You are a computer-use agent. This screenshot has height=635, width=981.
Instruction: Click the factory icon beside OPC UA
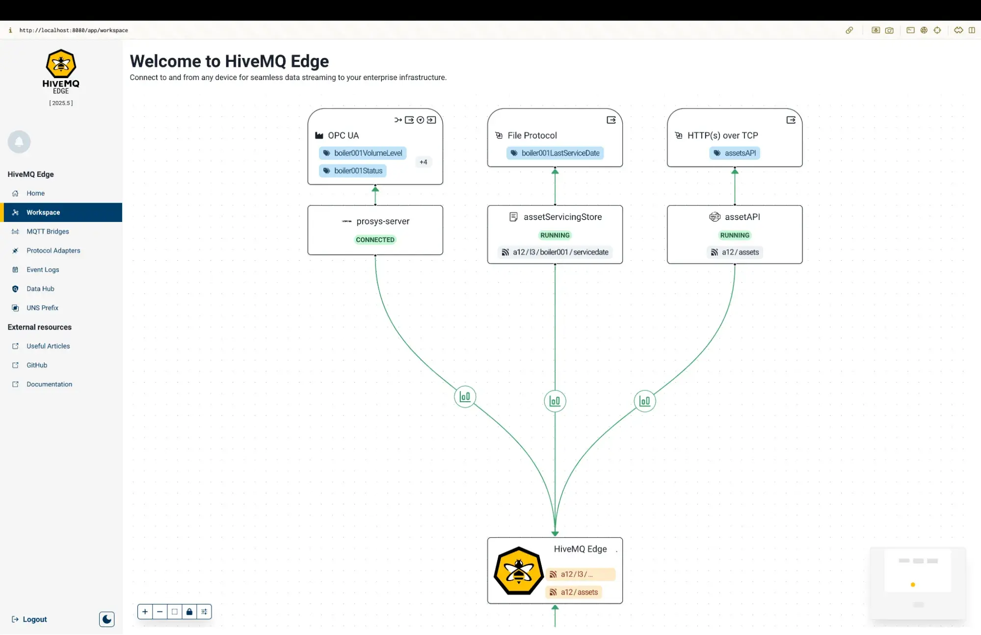[319, 136]
